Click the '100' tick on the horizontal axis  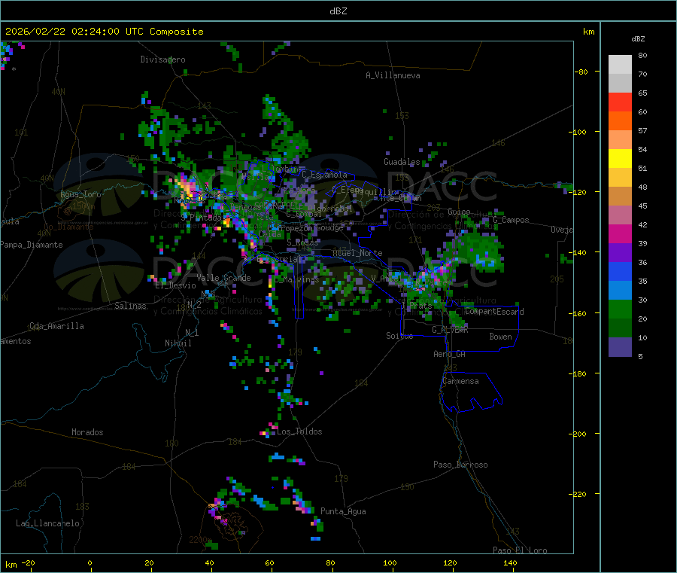tap(390, 563)
